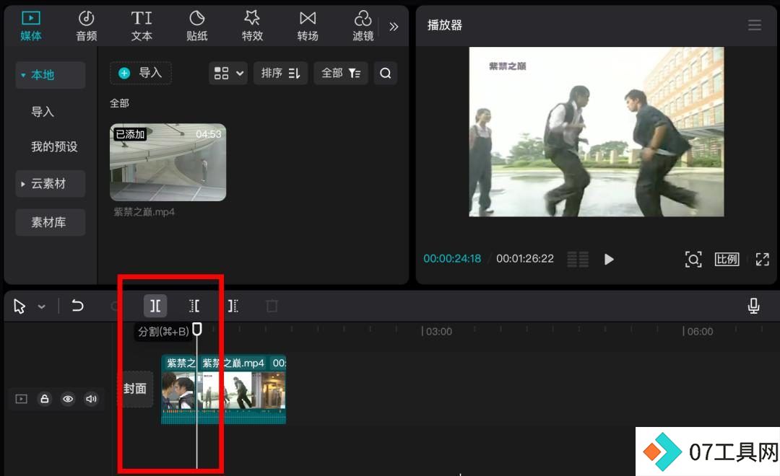This screenshot has height=476, width=780.
Task: Open the 特效 effects tab
Action: click(x=252, y=27)
